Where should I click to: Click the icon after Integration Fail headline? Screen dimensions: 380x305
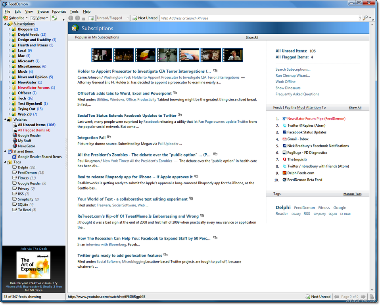[x=109, y=137]
